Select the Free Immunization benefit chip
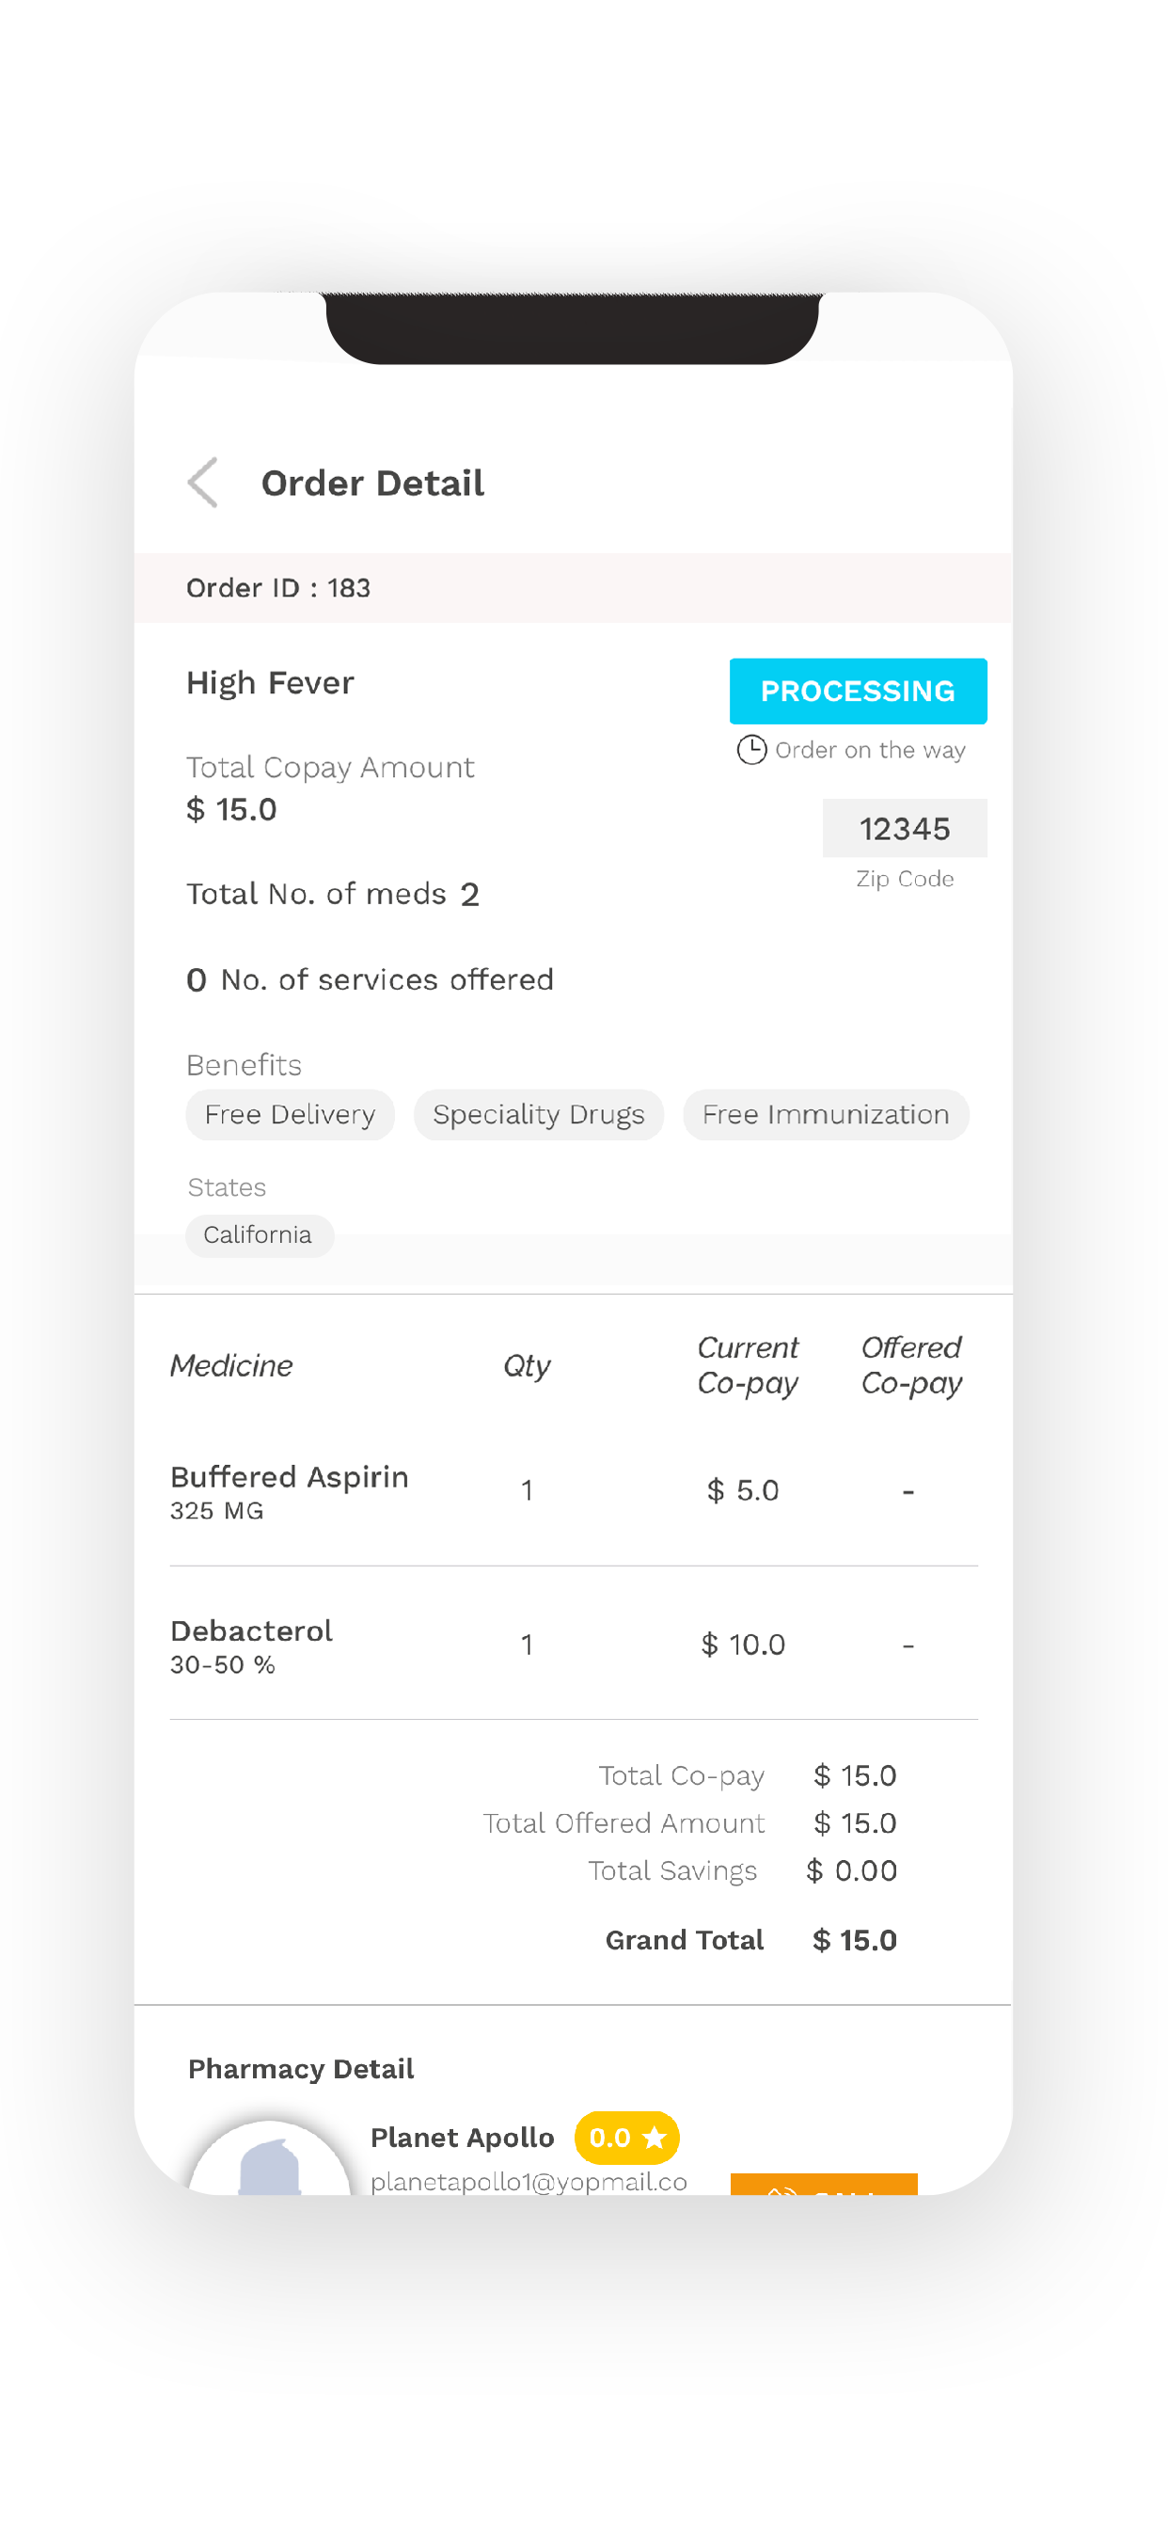1168x2529 pixels. [825, 1114]
